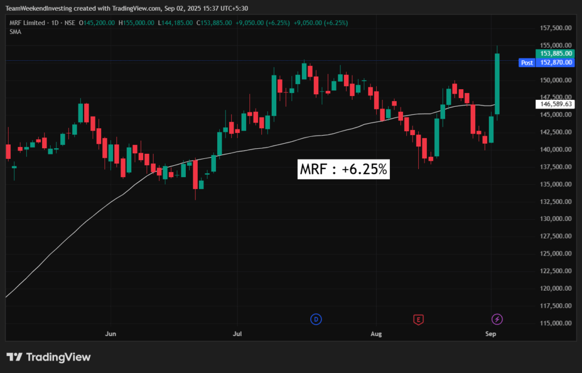The height and width of the screenshot is (373, 582).
Task: Click the 140,000.00 price axis label
Action: tap(556, 149)
